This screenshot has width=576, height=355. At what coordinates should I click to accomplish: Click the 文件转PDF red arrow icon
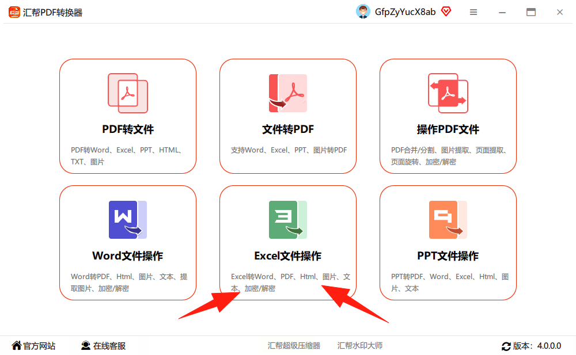click(288, 93)
